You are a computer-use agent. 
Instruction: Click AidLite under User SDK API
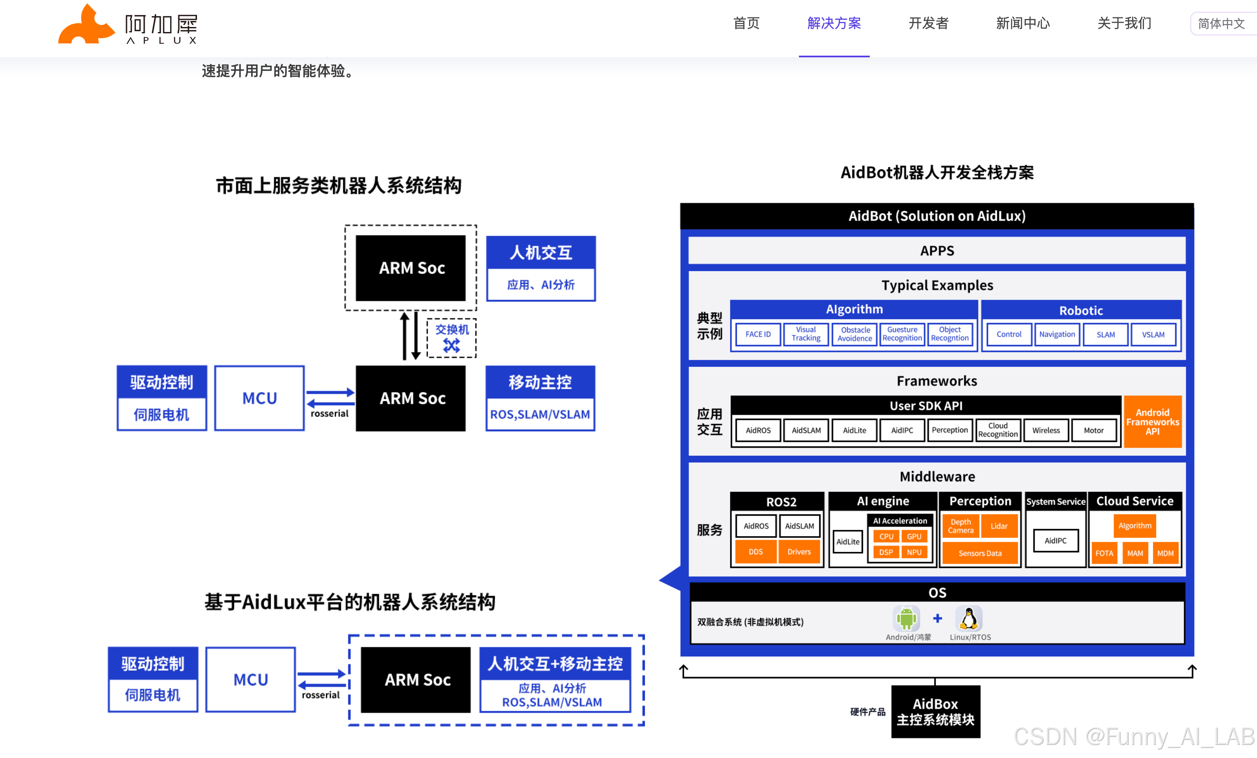pyautogui.click(x=855, y=430)
